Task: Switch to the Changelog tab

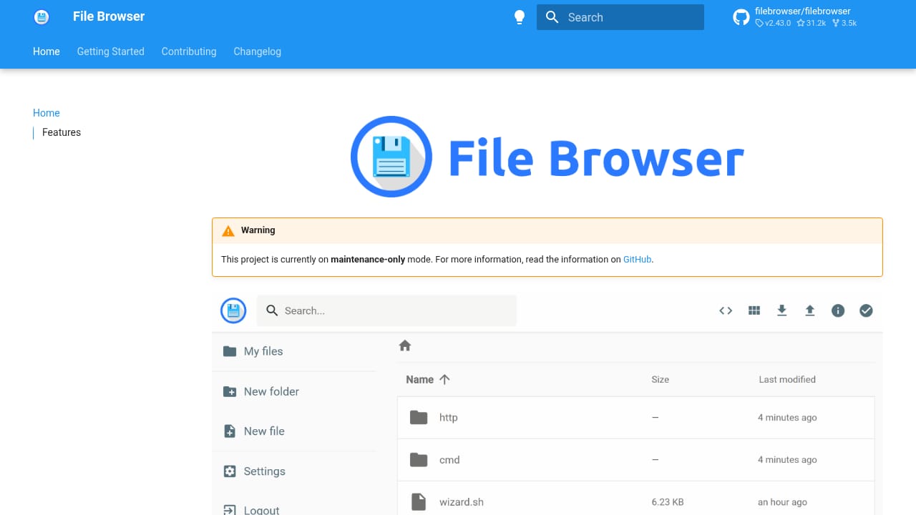Action: [257, 51]
